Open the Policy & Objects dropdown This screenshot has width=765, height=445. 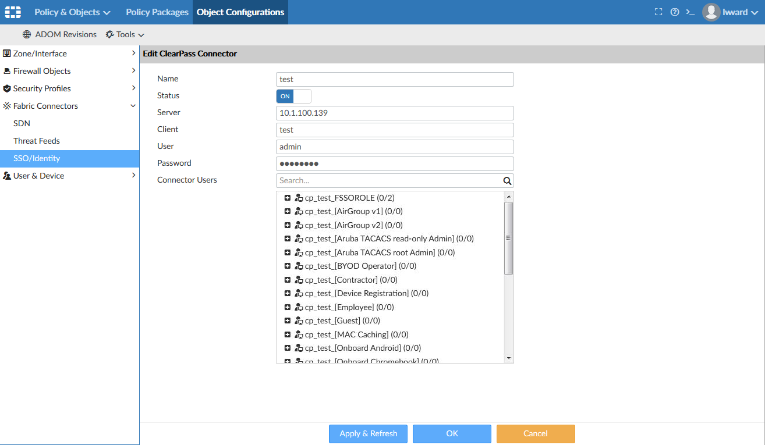click(x=72, y=12)
